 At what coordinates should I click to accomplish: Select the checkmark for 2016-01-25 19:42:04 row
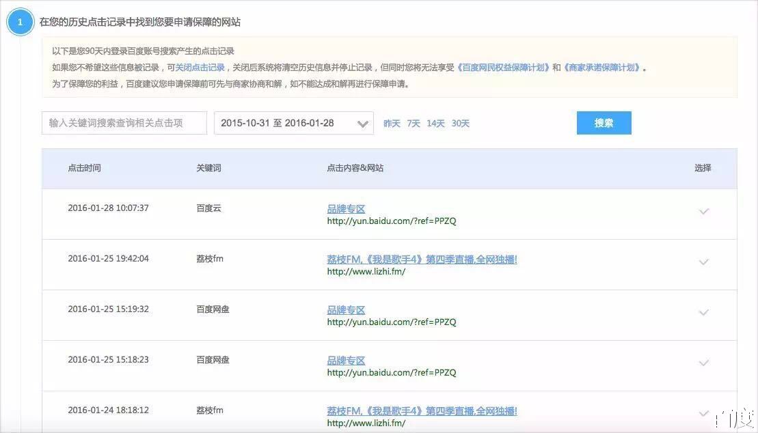[x=704, y=262]
